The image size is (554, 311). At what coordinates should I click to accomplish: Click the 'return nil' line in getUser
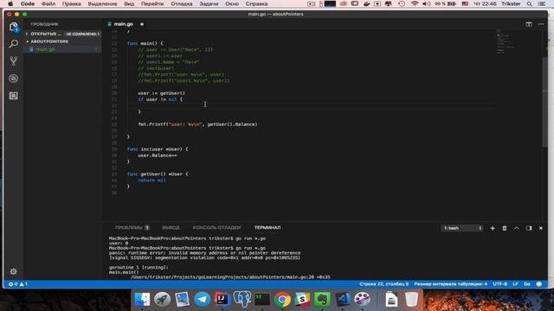pos(151,181)
